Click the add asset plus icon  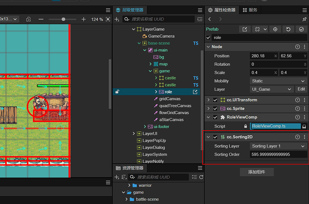coord(117,177)
